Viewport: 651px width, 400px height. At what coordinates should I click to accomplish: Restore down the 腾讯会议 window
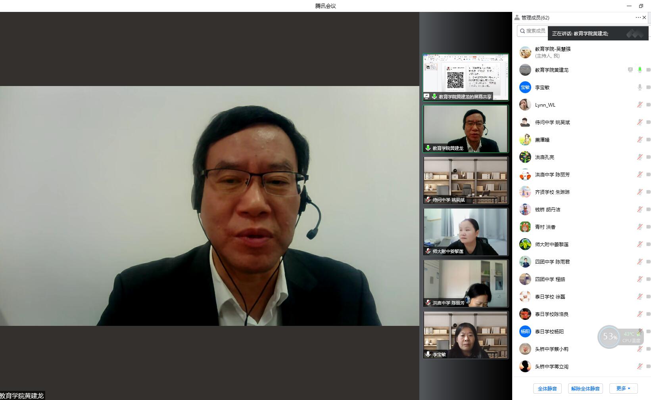(x=641, y=6)
